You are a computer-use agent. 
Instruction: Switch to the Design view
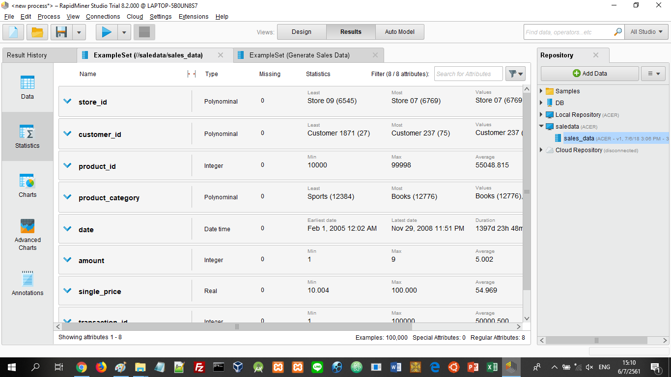pos(301,32)
